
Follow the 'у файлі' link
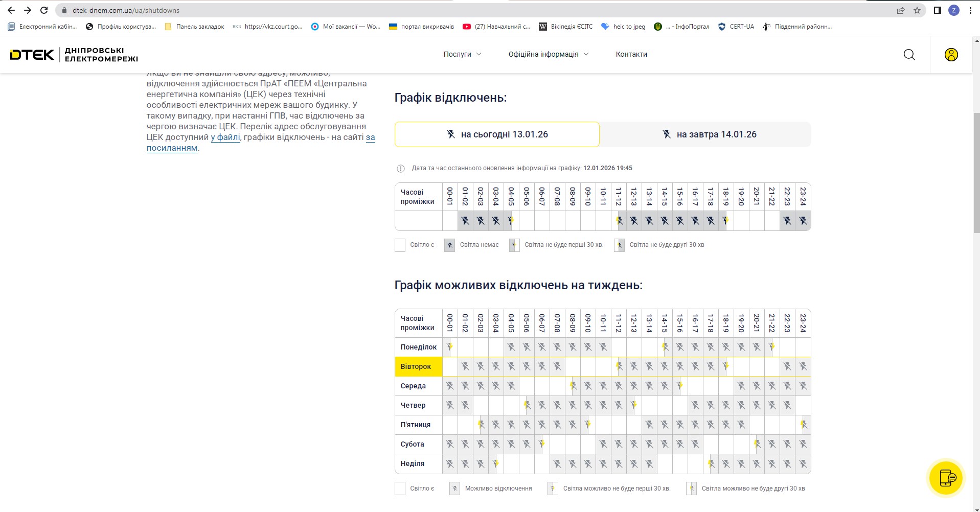point(225,137)
